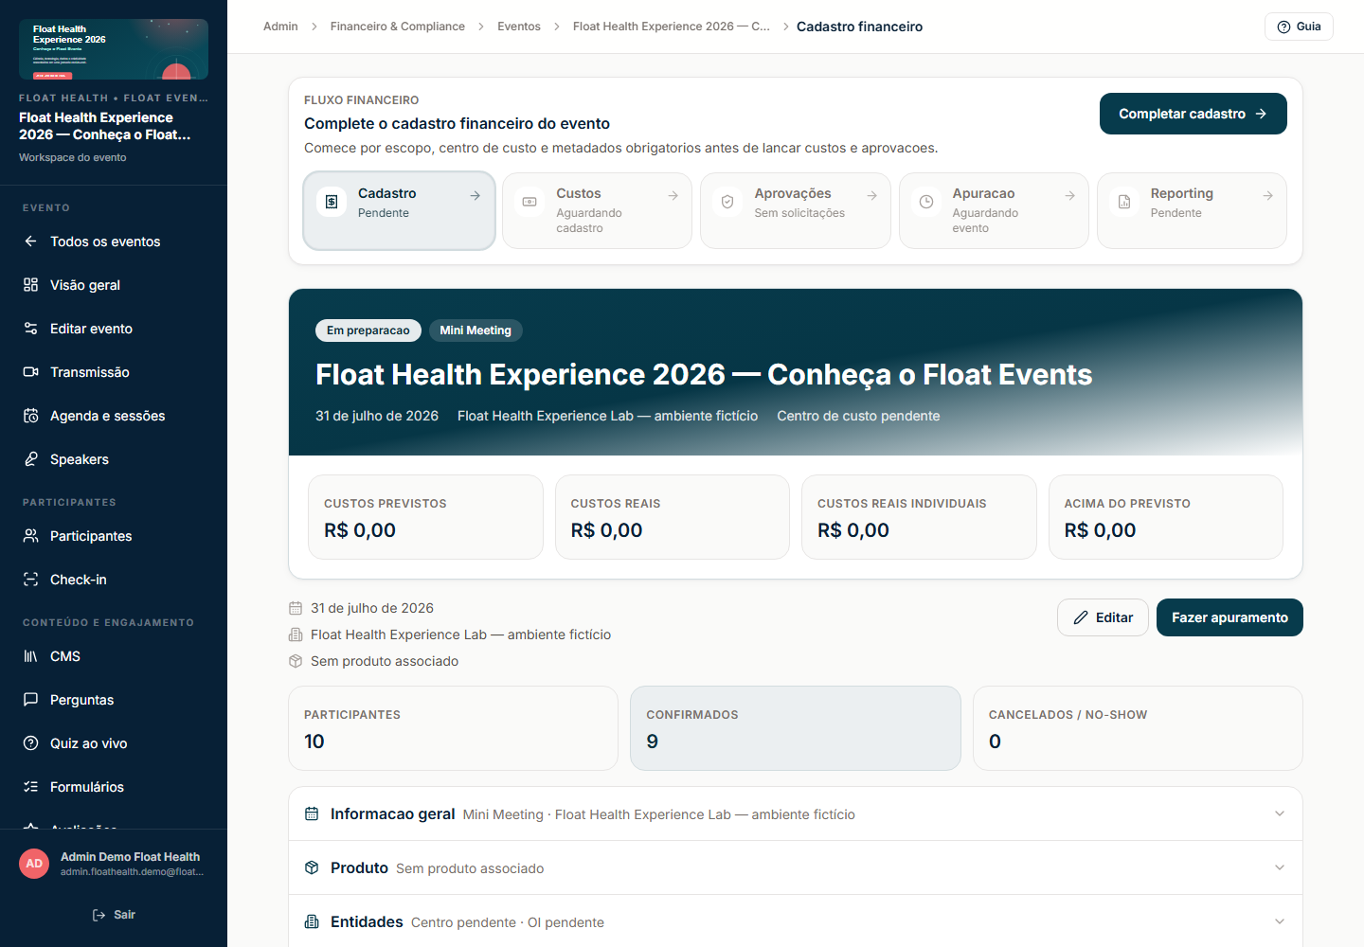Click the Float Health event banner thumbnail
Image resolution: width=1364 pixels, height=947 pixels.
[x=114, y=49]
